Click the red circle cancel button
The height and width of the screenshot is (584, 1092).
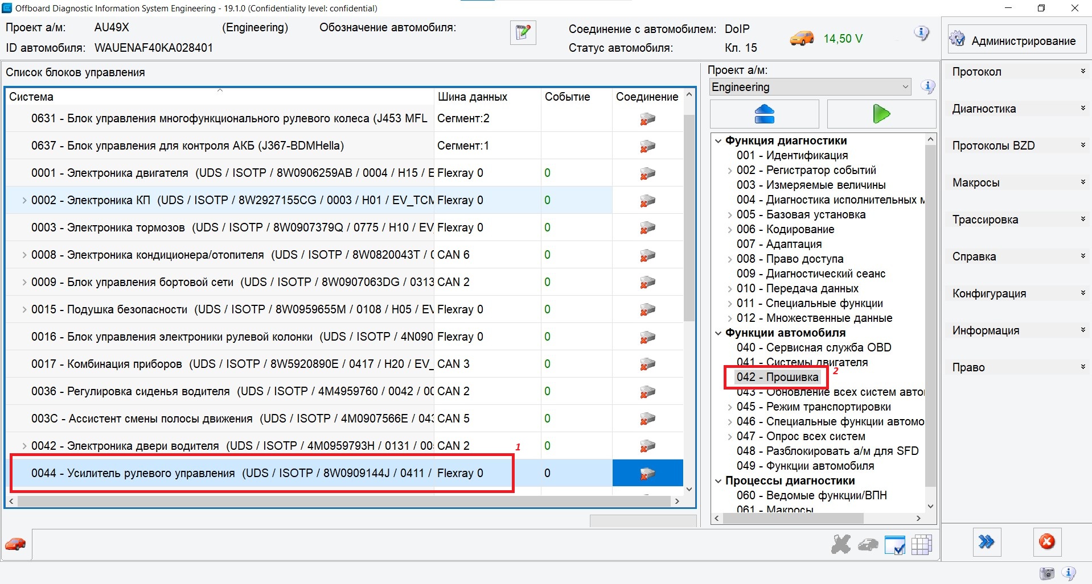pos(1047,542)
